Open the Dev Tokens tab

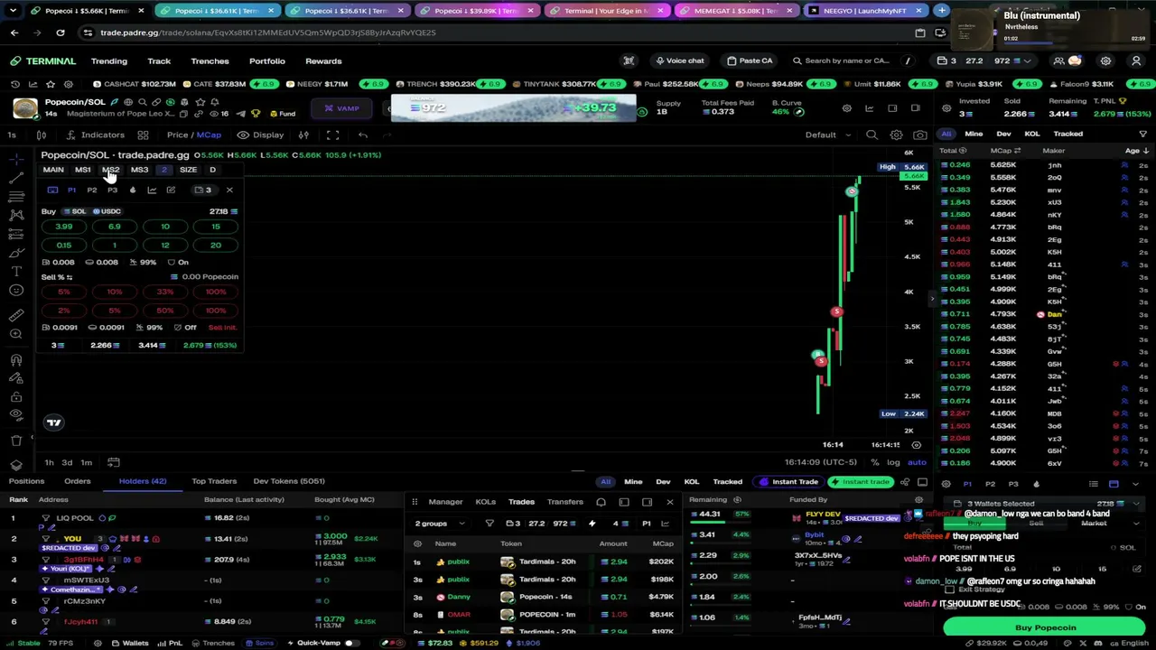pos(289,481)
